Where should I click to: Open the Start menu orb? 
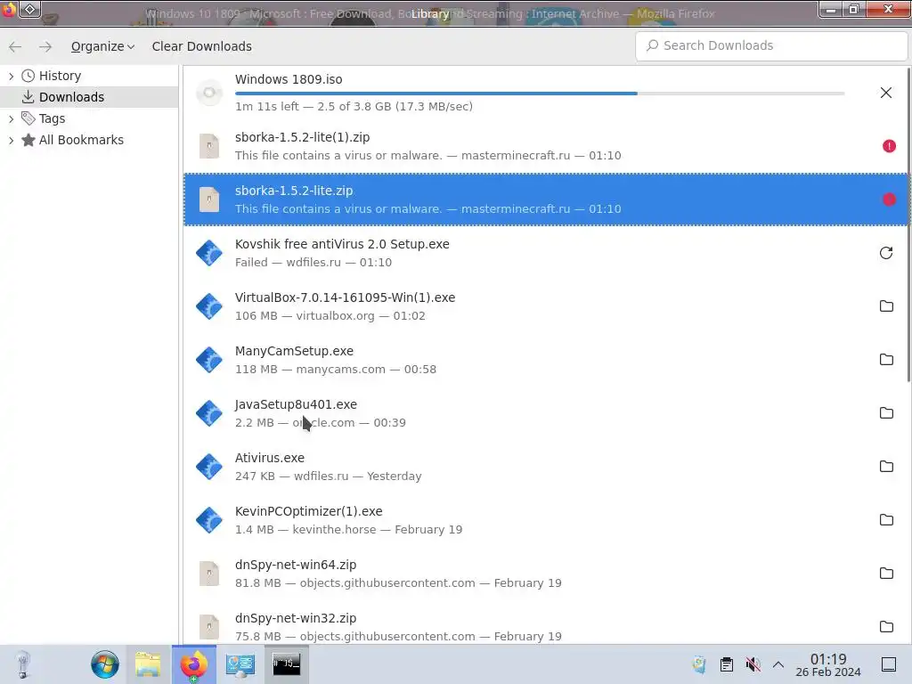pos(105,664)
